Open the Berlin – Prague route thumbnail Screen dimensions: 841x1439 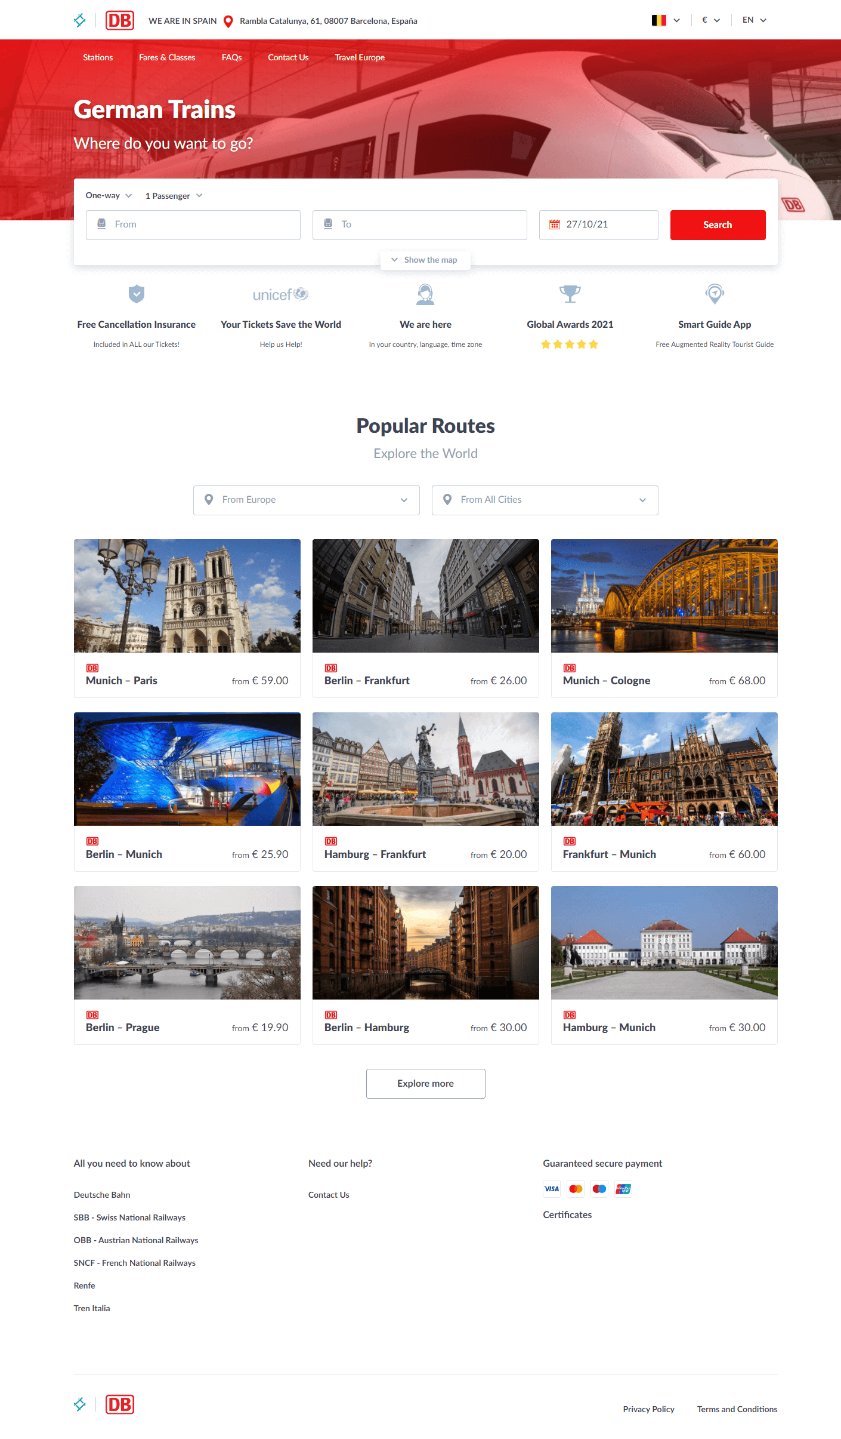pos(187,942)
